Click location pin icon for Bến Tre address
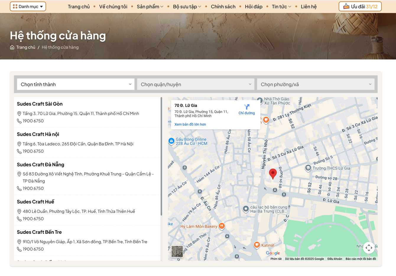The width and height of the screenshot is (396, 276). pos(19,242)
